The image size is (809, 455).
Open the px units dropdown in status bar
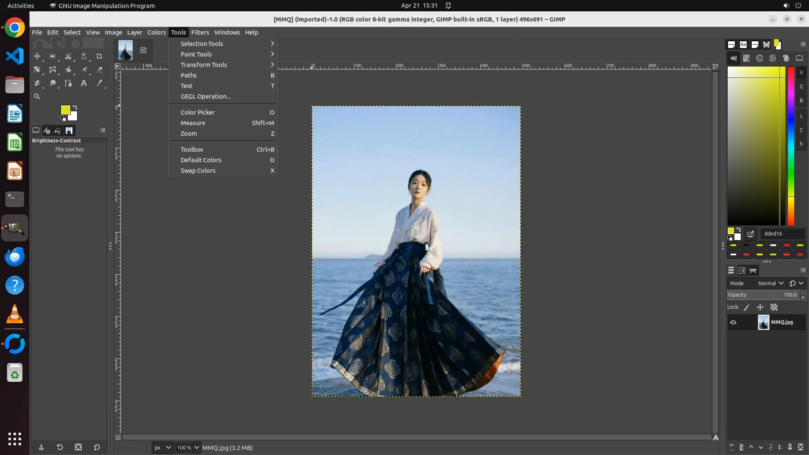click(162, 447)
